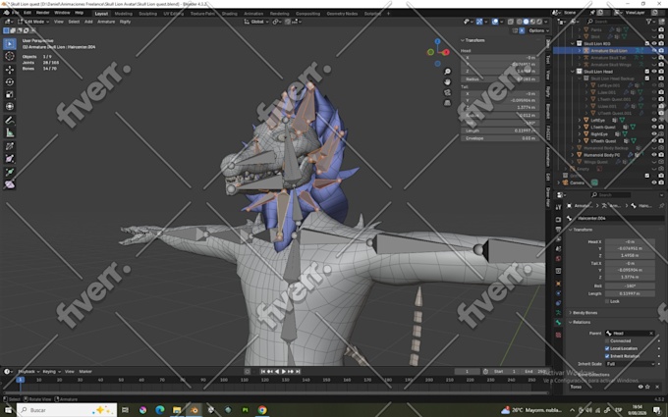The width and height of the screenshot is (668, 417).
Task: Open the Edit menu
Action: [x=28, y=13]
